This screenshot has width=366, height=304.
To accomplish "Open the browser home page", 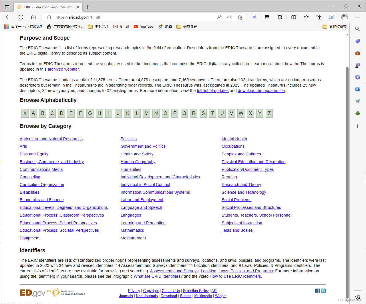I will pyautogui.click(x=33, y=17).
